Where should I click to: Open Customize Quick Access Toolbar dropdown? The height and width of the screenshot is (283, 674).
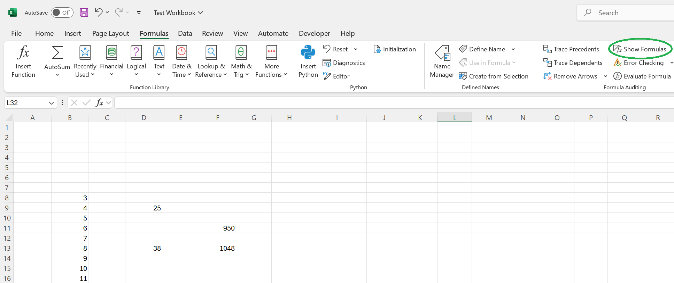coord(139,13)
